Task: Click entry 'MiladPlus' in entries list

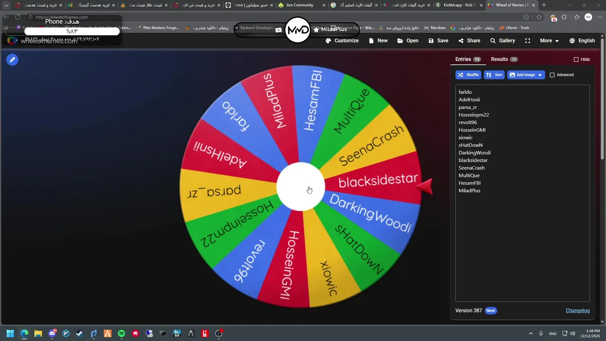Action: pyautogui.click(x=469, y=190)
